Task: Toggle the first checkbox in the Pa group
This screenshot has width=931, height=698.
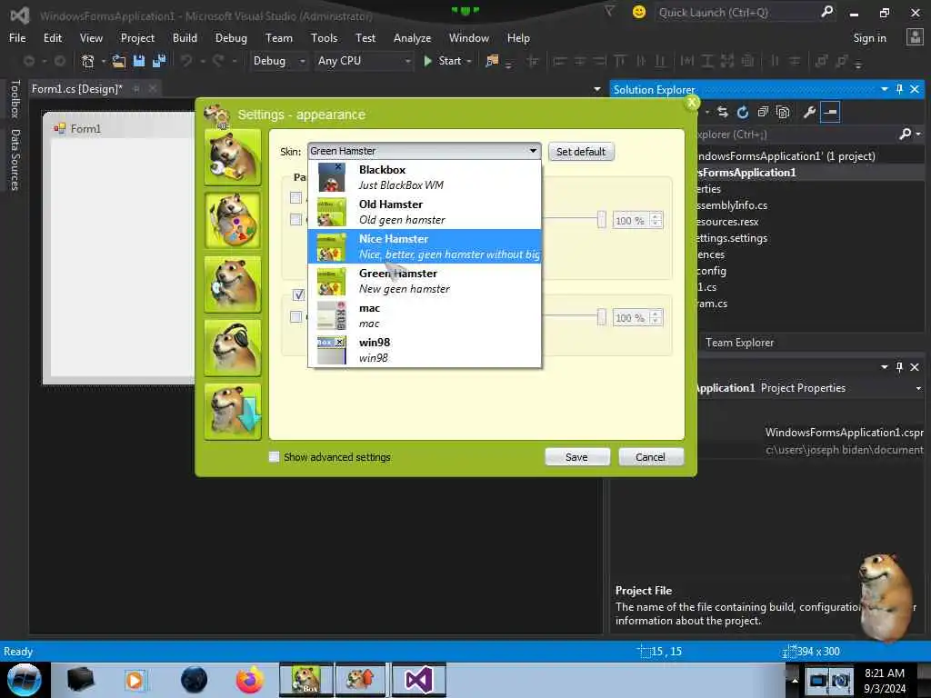Action: (295, 197)
